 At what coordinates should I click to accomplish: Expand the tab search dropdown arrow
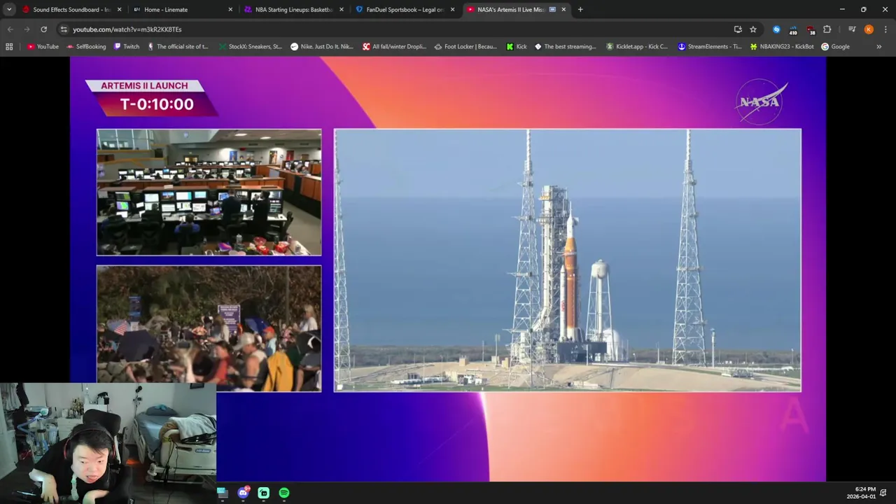[9, 10]
